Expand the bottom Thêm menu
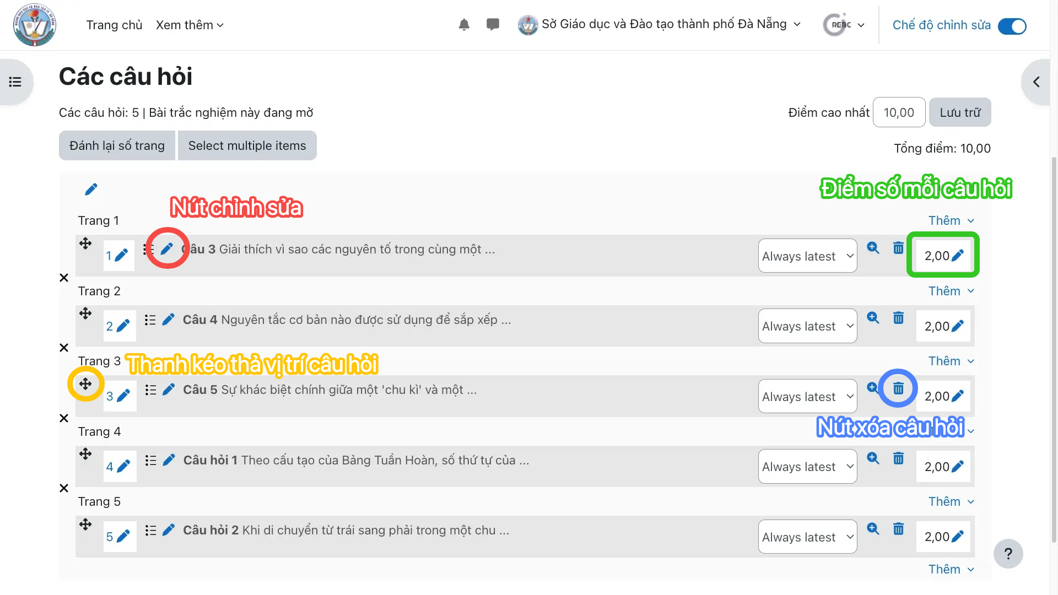This screenshot has height=595, width=1058. click(x=951, y=569)
